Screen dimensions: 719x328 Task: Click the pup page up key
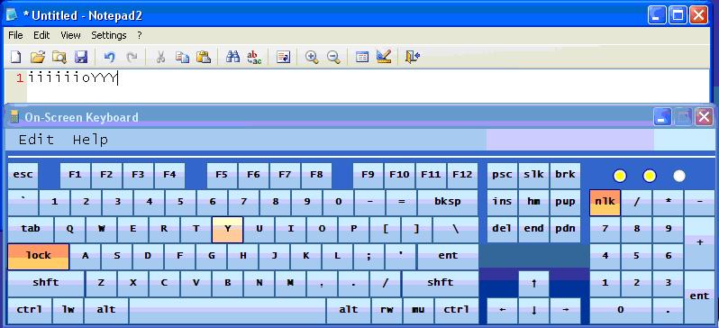(565, 203)
